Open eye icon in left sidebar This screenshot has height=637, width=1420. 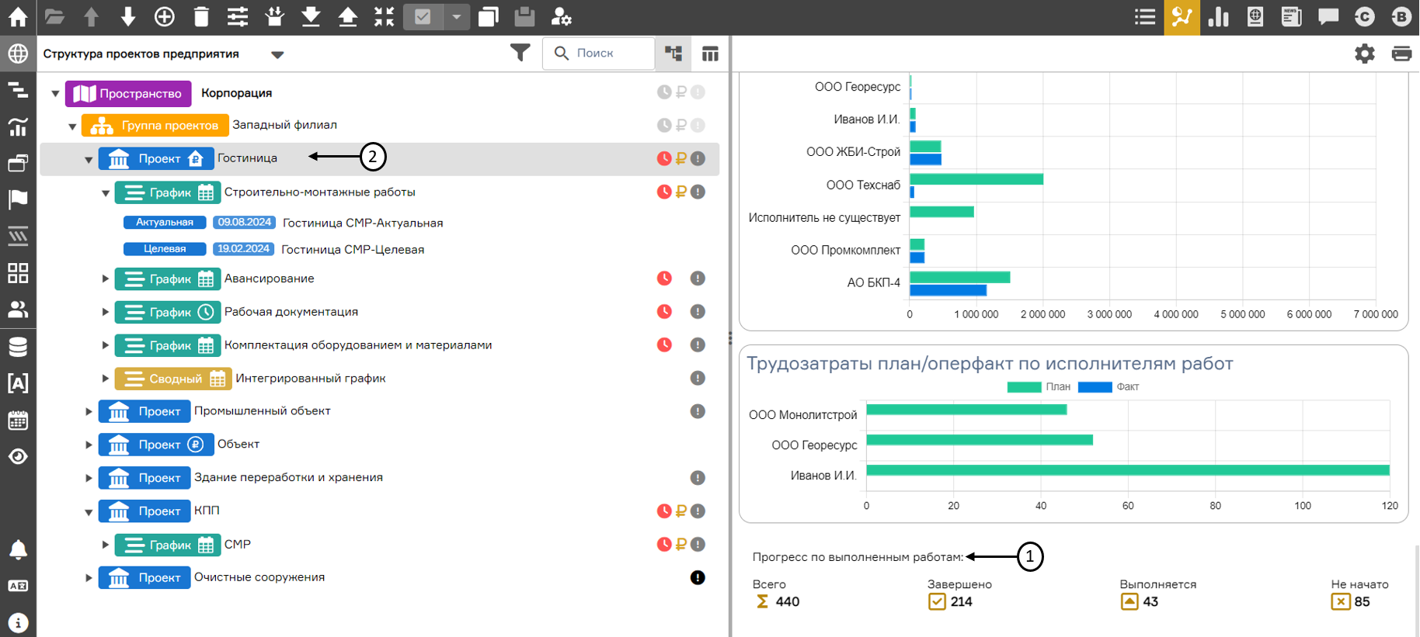point(17,456)
